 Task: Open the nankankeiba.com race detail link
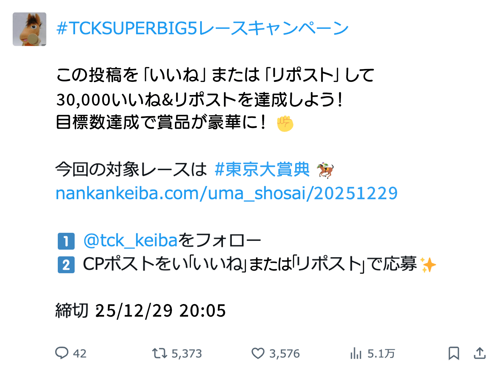pyautogui.click(x=226, y=193)
